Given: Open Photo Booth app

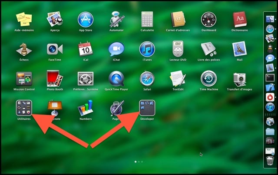Looking at the screenshot, I should tap(55, 78).
